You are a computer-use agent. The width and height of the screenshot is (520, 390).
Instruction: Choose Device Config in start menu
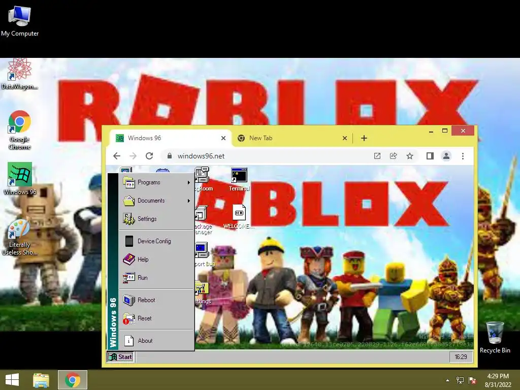click(x=156, y=241)
